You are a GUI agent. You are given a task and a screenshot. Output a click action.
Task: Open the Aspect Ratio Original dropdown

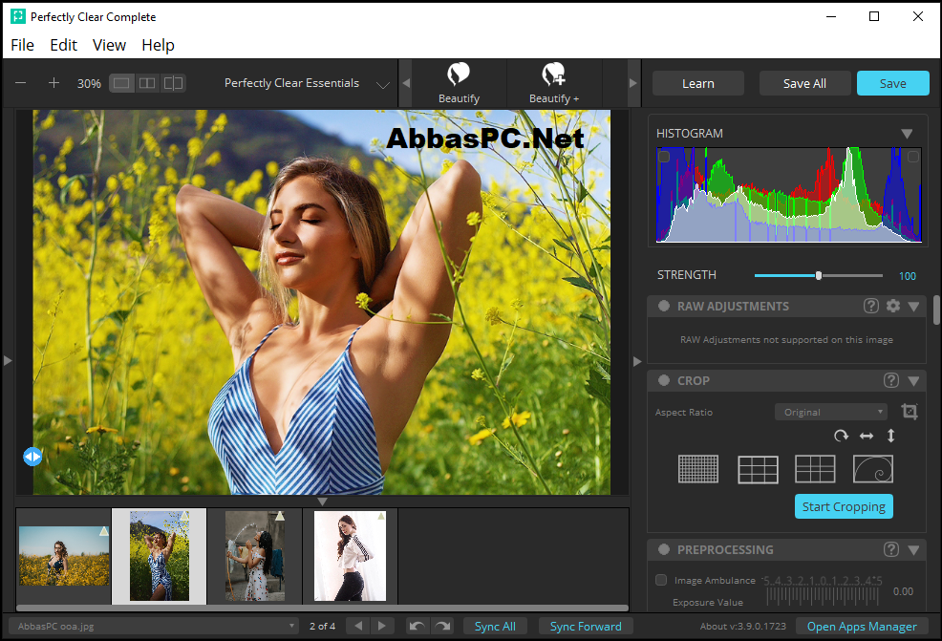click(831, 412)
